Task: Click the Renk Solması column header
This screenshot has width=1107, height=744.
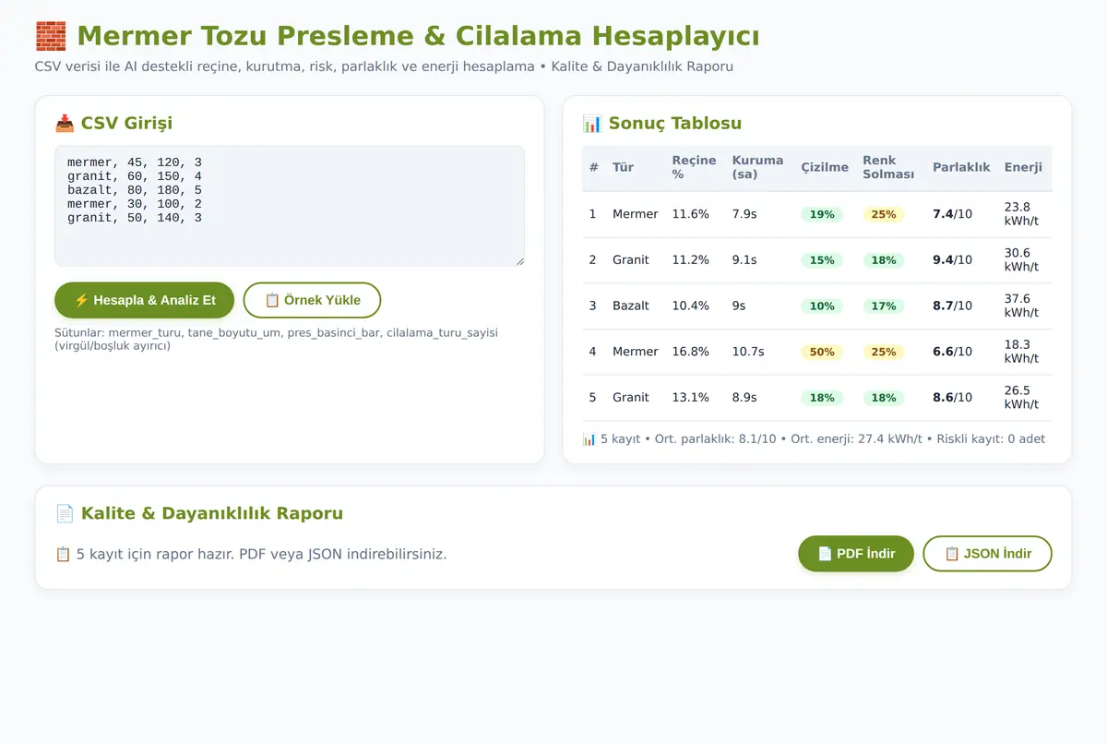Action: [x=888, y=167]
